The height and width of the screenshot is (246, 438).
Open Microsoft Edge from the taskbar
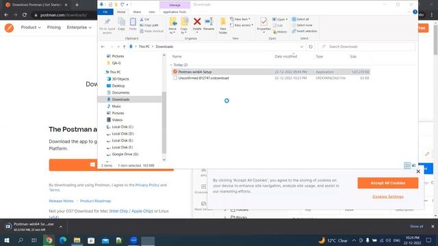click(x=63, y=240)
